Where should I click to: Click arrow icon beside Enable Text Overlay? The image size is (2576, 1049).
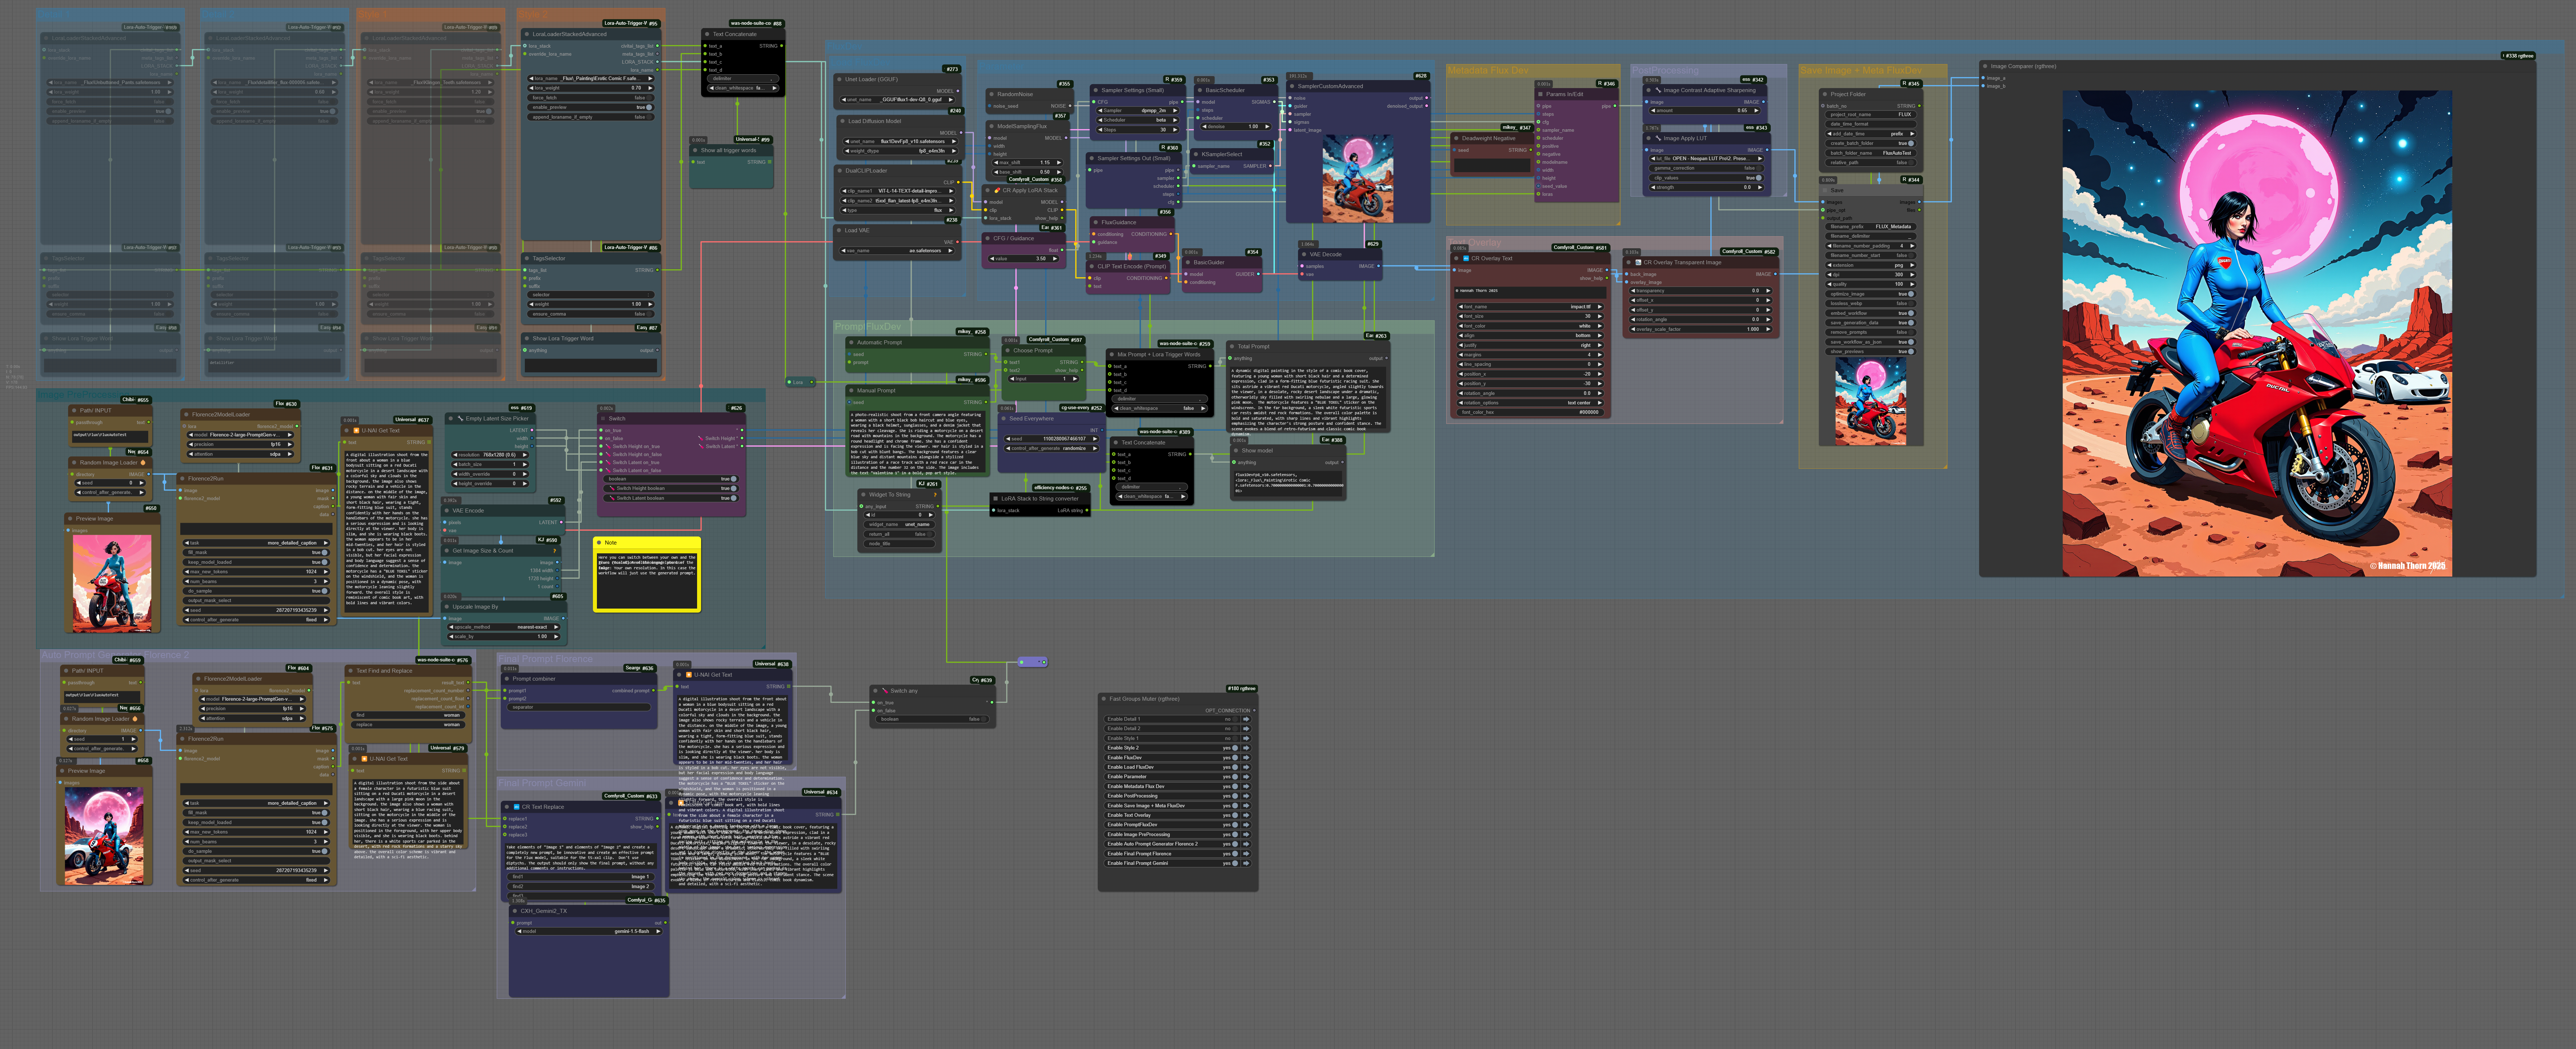(x=1246, y=815)
